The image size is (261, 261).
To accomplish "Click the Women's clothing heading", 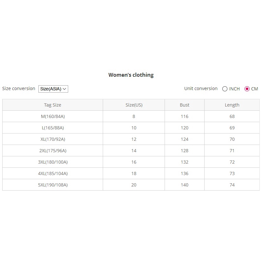I will [x=131, y=75].
